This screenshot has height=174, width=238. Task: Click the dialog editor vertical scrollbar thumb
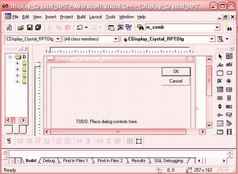pos(209,81)
